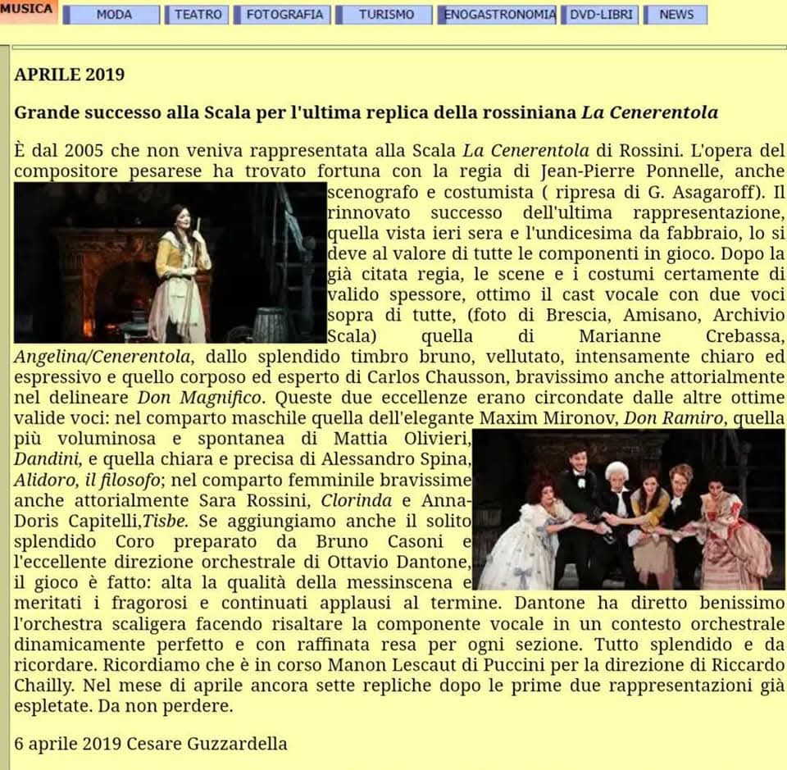Click the italic text Angelina/Cenerentola
Viewport: 787px width, 770px height.
pyautogui.click(x=102, y=357)
